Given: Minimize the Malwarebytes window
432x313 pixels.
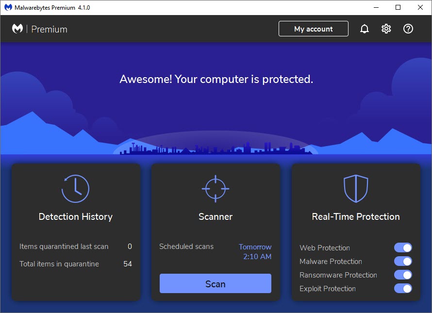Looking at the screenshot, I should (x=376, y=7).
